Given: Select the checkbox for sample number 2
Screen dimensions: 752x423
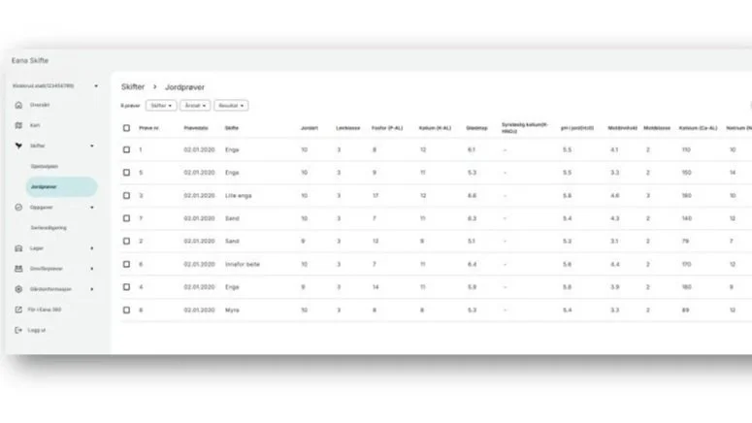Looking at the screenshot, I should pos(126,242).
